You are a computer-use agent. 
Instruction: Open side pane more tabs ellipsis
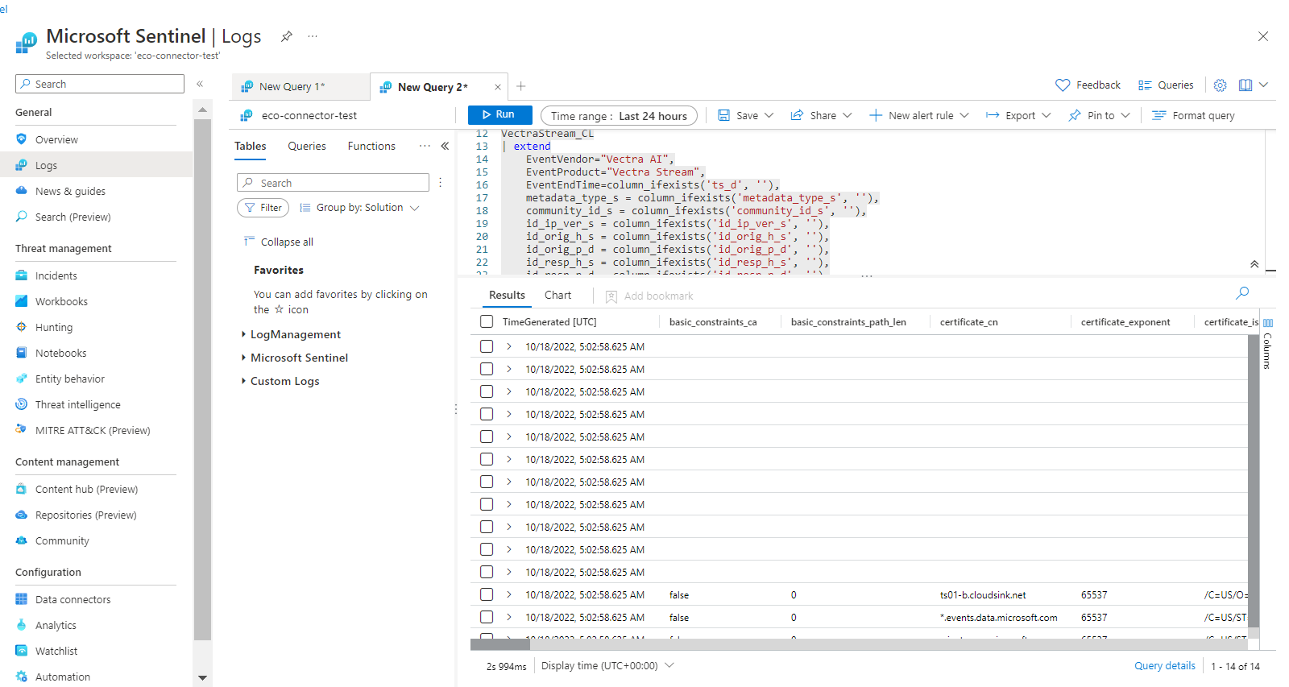[425, 146]
